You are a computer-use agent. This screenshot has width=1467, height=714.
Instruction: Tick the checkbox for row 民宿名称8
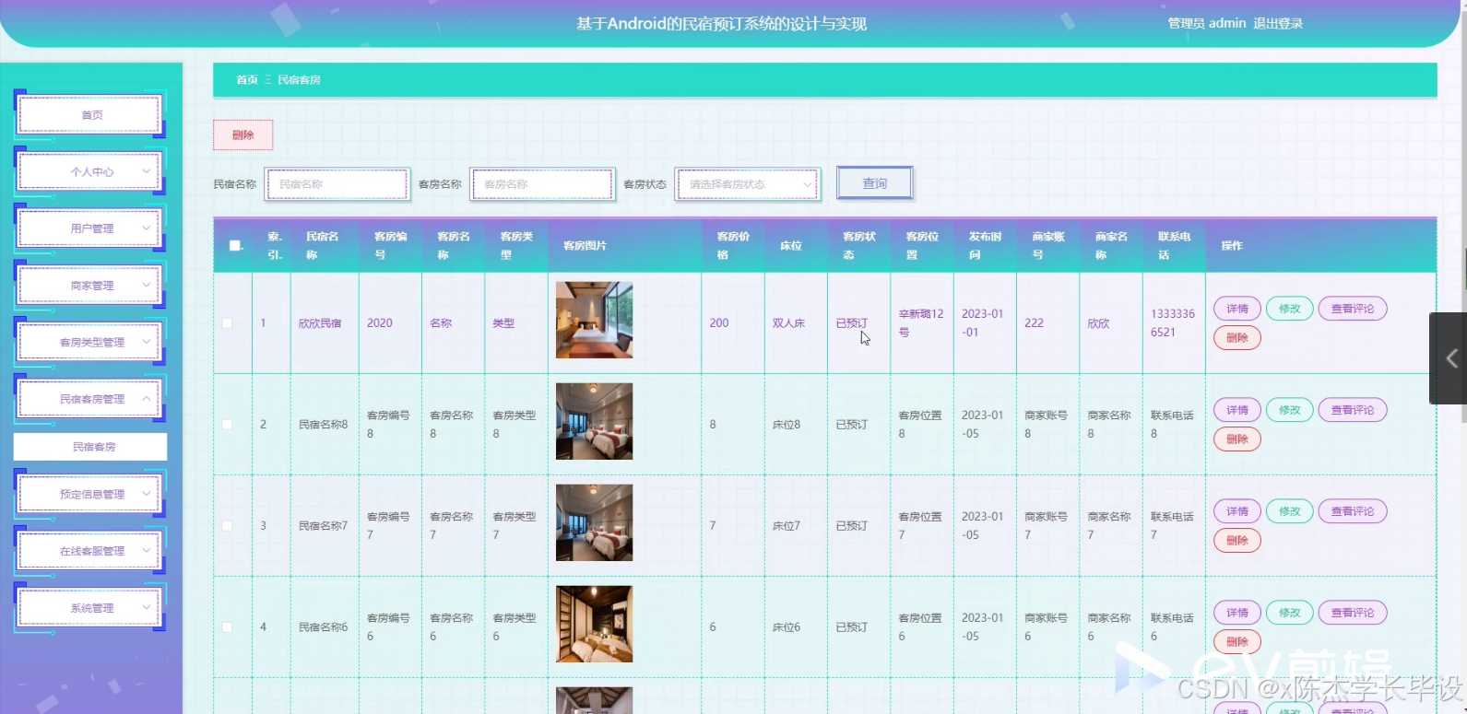click(x=227, y=425)
